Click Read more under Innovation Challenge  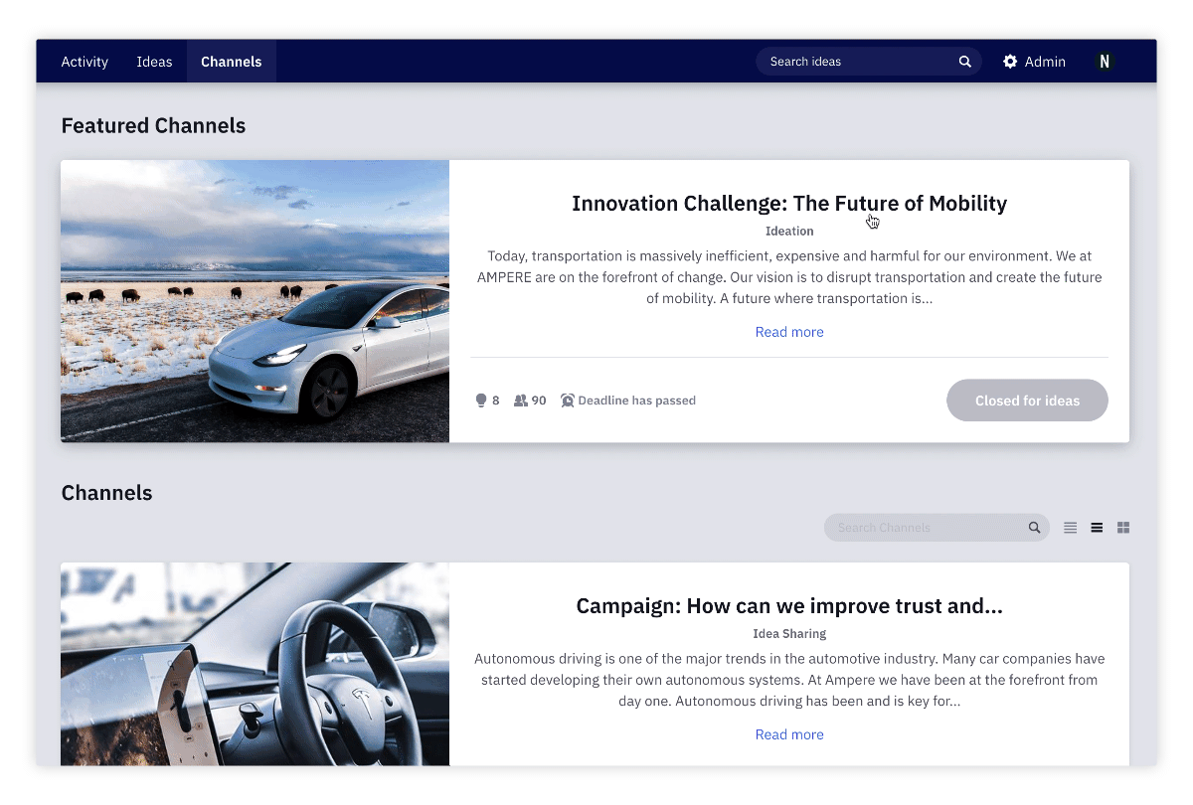coord(789,332)
